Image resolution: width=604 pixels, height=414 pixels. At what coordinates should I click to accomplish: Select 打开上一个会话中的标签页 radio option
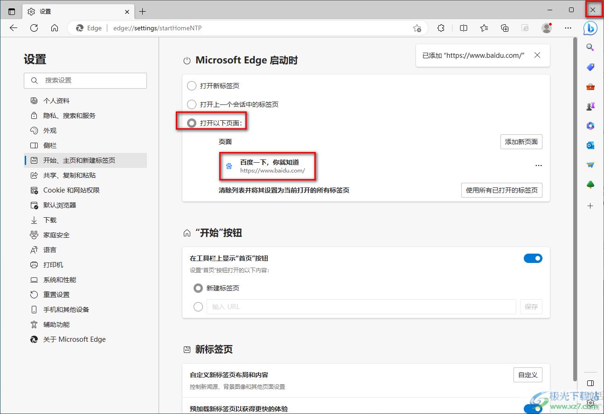pyautogui.click(x=192, y=104)
